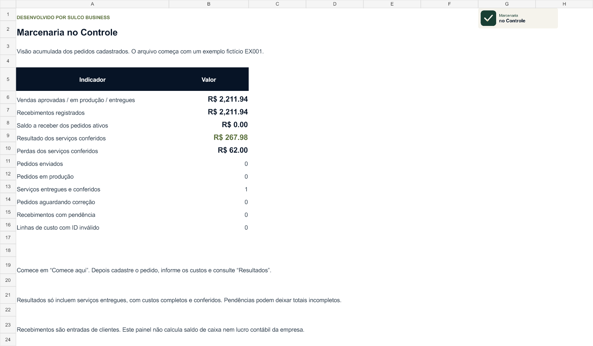Select "Pedidos enviados" label cell

(x=92, y=161)
